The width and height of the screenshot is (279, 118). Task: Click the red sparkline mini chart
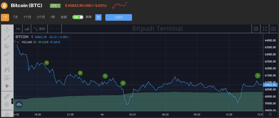120,5
